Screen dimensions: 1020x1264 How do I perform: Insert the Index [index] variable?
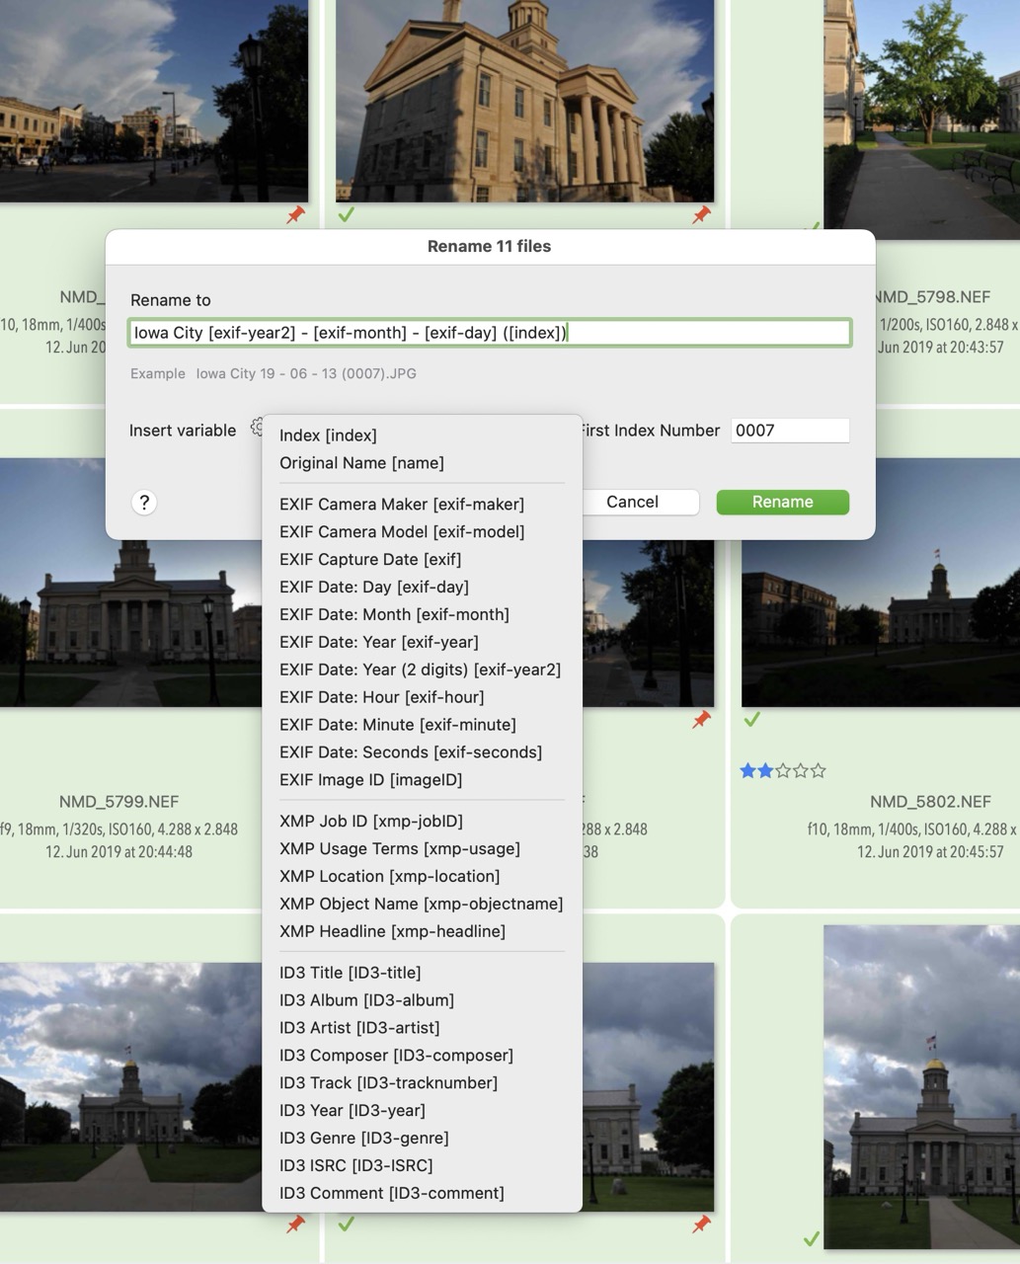click(x=328, y=435)
